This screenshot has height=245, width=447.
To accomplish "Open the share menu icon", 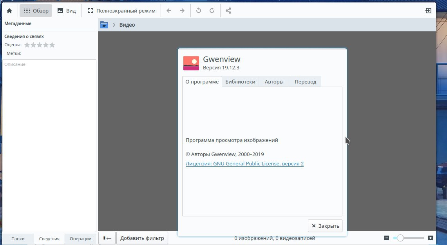I will coord(228,11).
